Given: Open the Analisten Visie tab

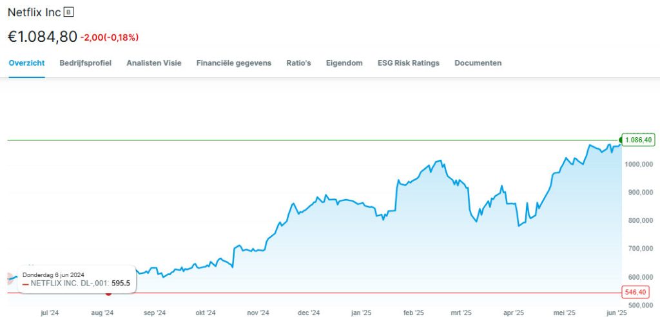Looking at the screenshot, I should [154, 63].
